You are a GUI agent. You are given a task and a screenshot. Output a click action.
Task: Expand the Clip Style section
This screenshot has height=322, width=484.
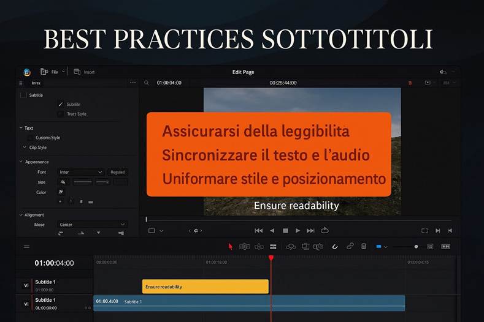point(25,148)
